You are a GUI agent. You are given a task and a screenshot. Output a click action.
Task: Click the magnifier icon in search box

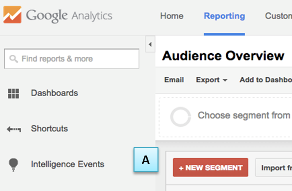[x=14, y=59]
